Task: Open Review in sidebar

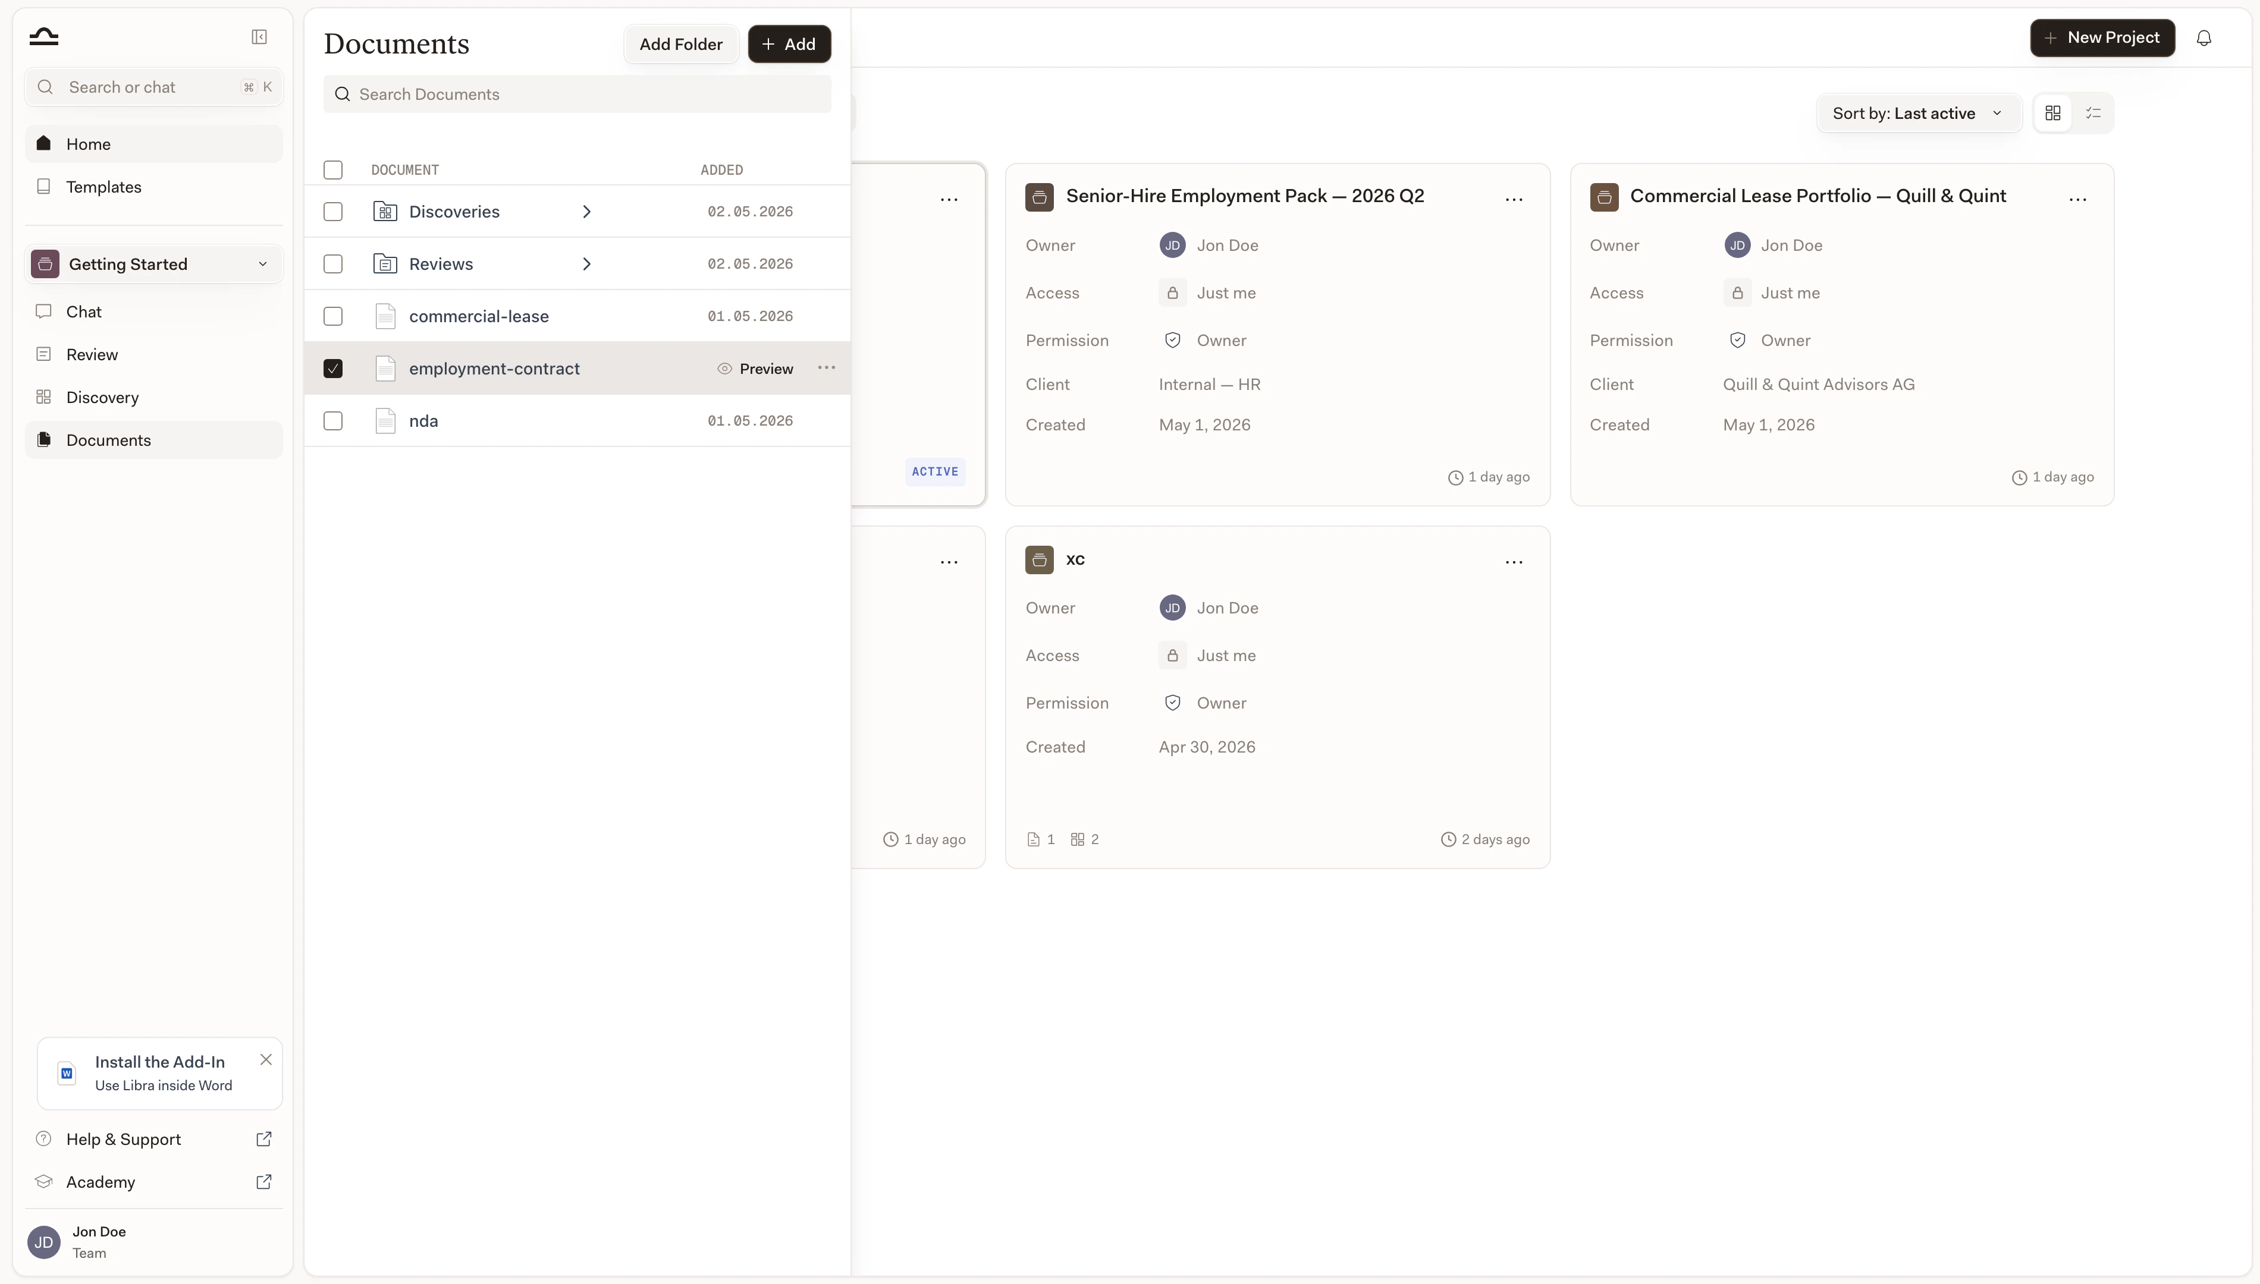Action: [x=153, y=354]
